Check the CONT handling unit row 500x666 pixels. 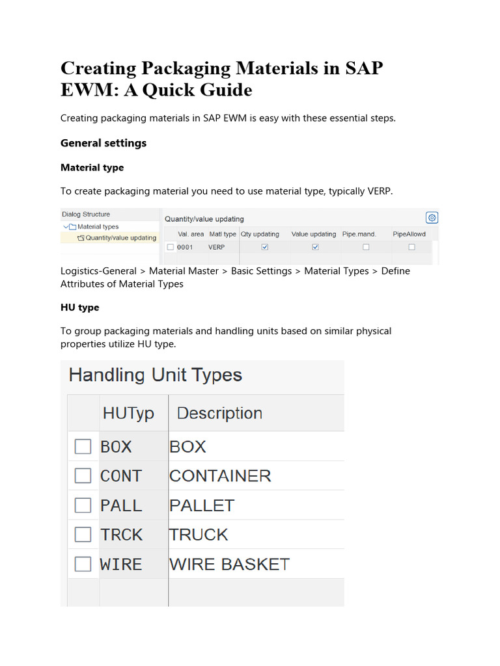pyautogui.click(x=83, y=476)
